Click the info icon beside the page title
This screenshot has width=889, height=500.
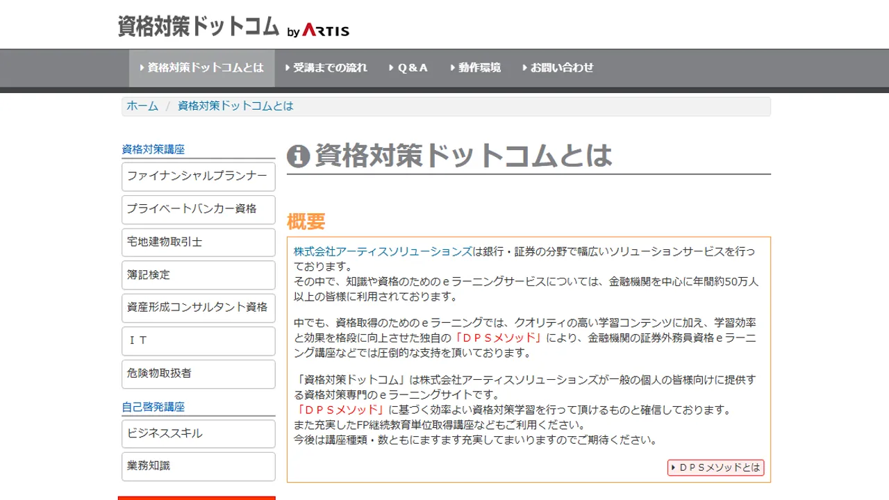coord(298,157)
